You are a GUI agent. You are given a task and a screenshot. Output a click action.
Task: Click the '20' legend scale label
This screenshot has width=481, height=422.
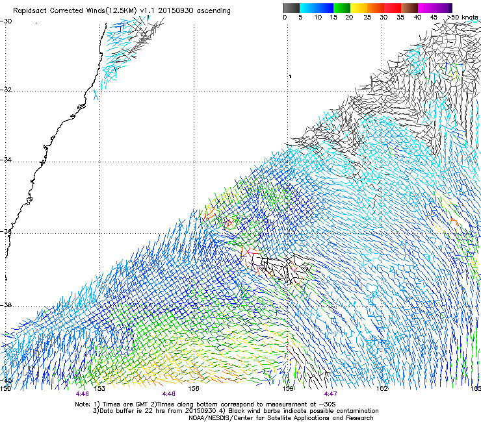[349, 18]
